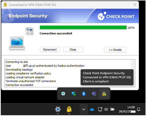This screenshot has height=116, width=146.
Task: Click the network status tray icon
Action: 100,109
